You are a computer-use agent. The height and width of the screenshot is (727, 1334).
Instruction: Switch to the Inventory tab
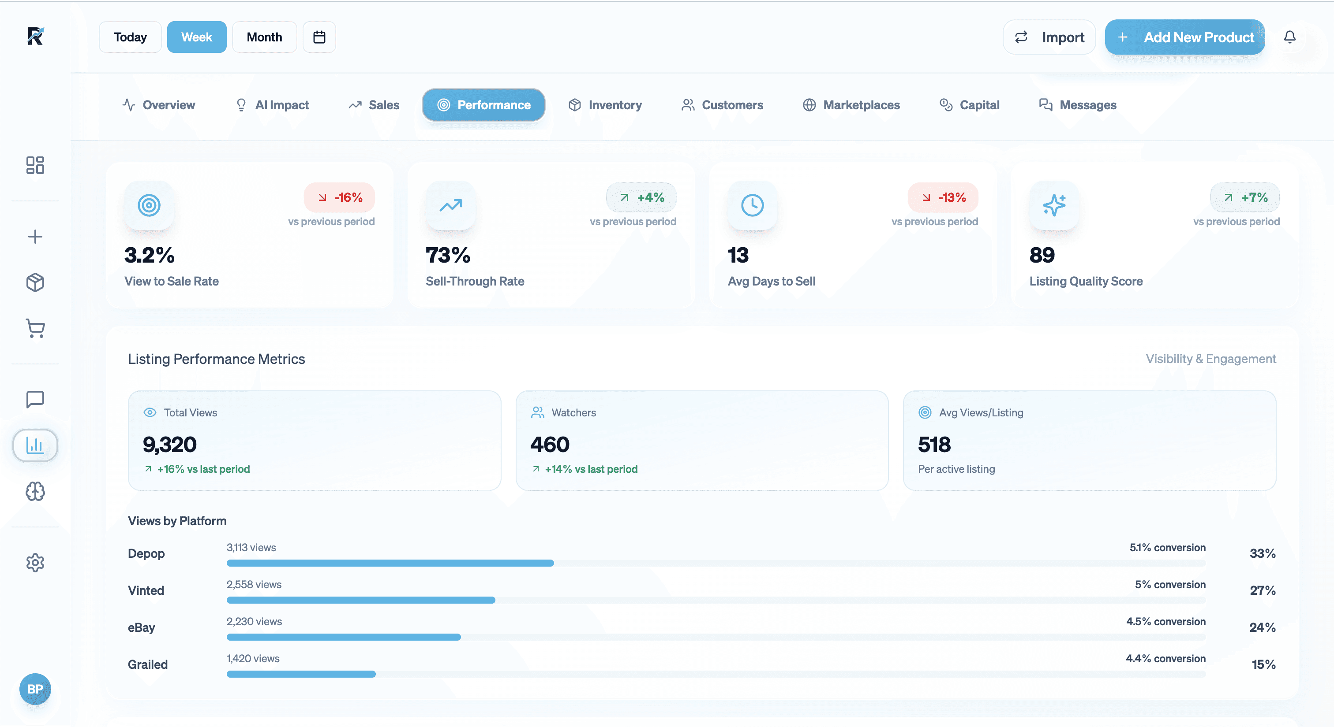click(605, 105)
